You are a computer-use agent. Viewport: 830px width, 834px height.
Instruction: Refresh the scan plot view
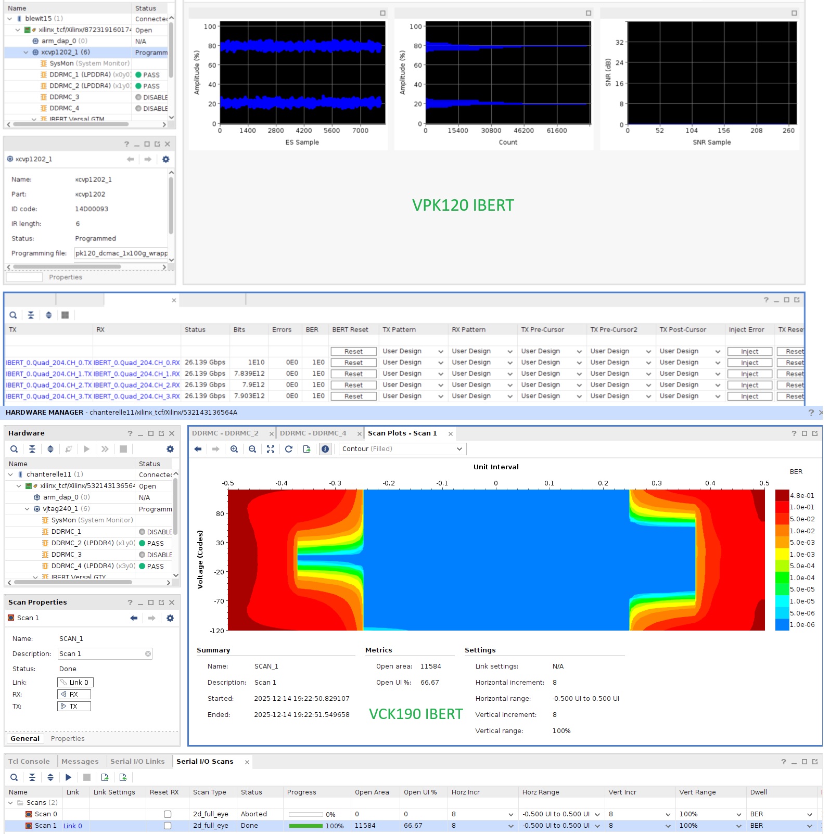tap(289, 449)
